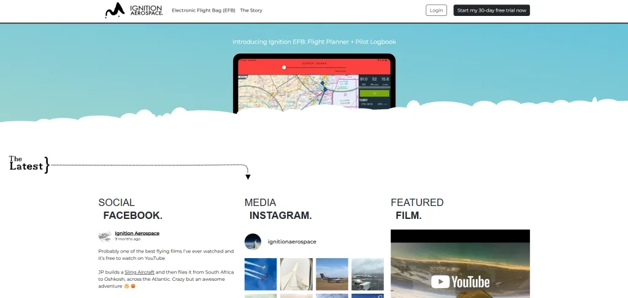Click the Ignition Aerospace logo
This screenshot has width=628, height=298.
[134, 10]
